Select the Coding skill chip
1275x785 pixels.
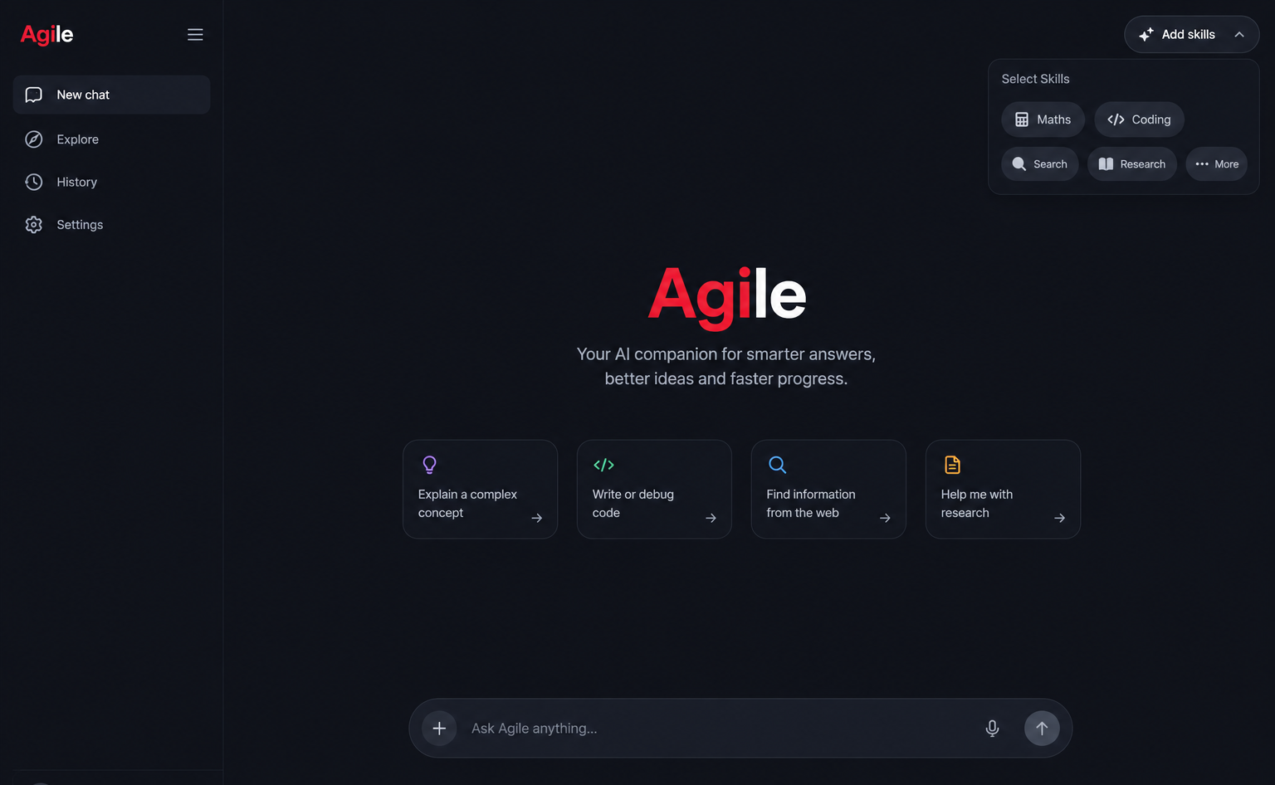[1139, 119]
